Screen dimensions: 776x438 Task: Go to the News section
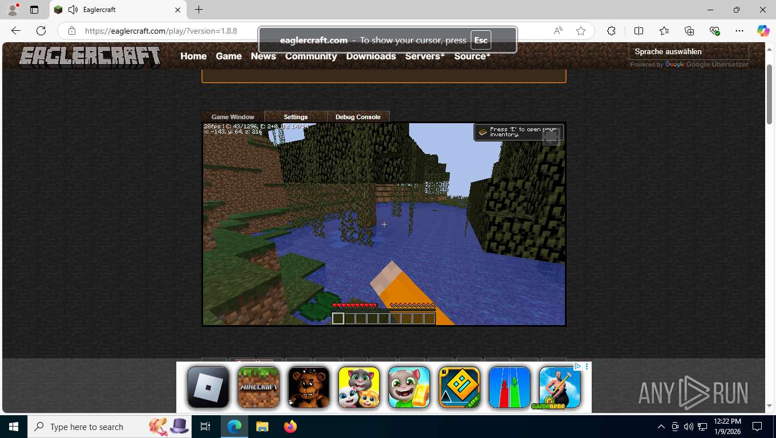[x=263, y=56]
